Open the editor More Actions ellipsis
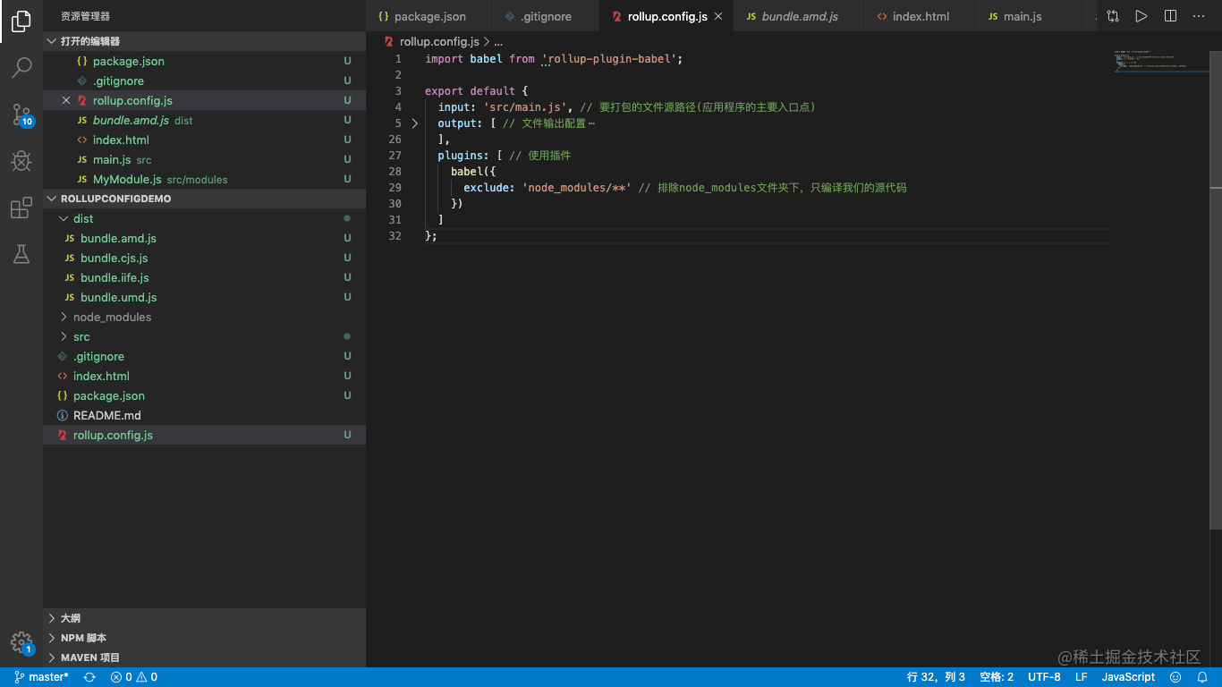The width and height of the screenshot is (1222, 687). point(1199,16)
